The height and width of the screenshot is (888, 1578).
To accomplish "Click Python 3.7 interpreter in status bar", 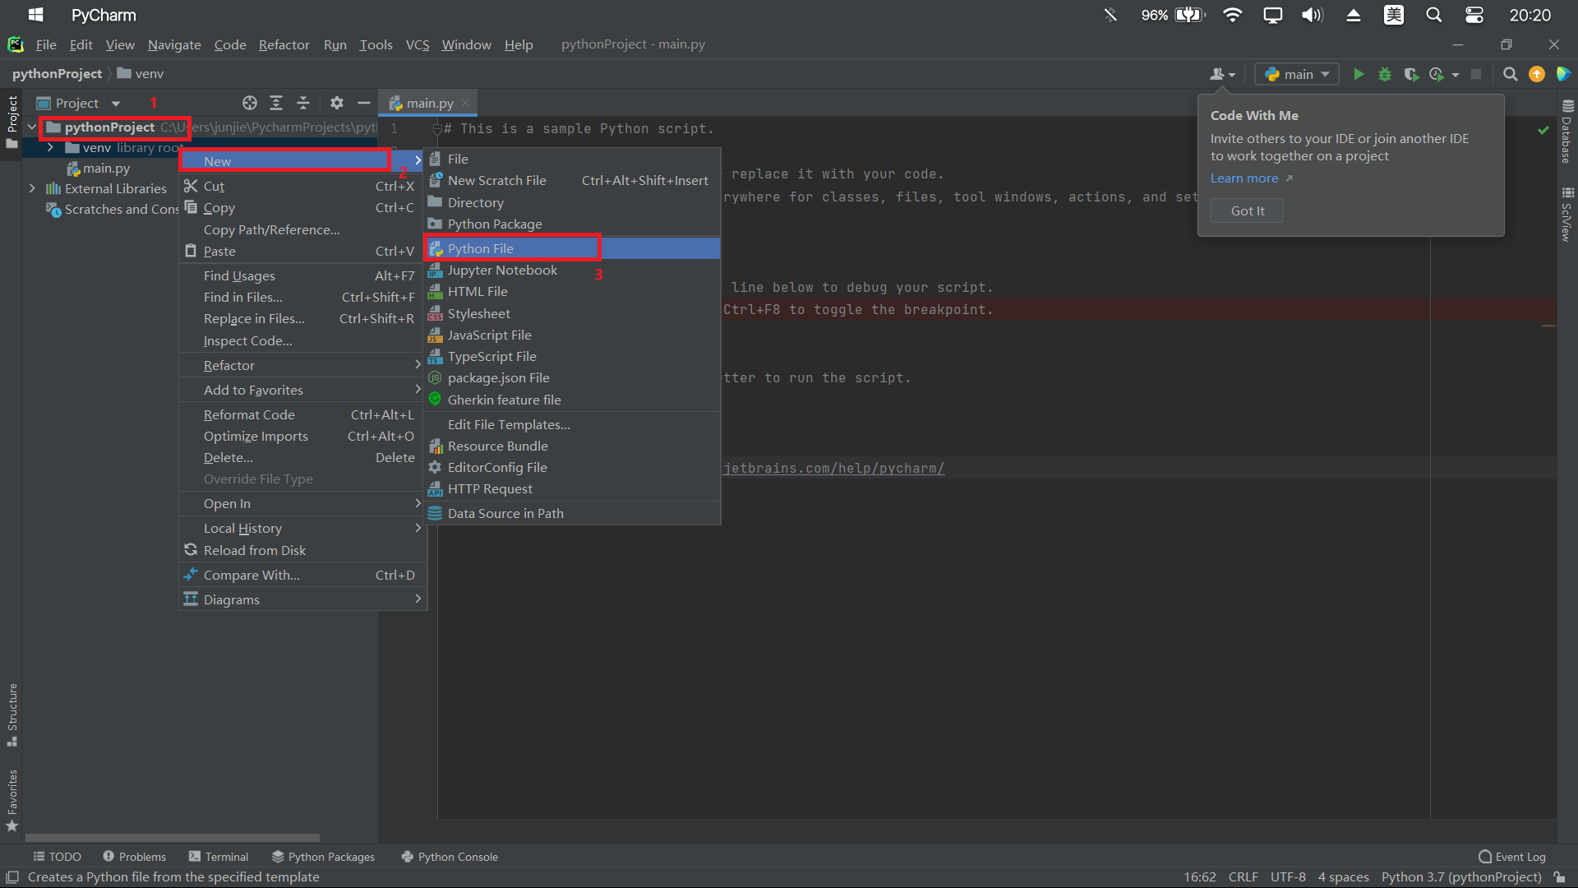I will pyautogui.click(x=1461, y=877).
